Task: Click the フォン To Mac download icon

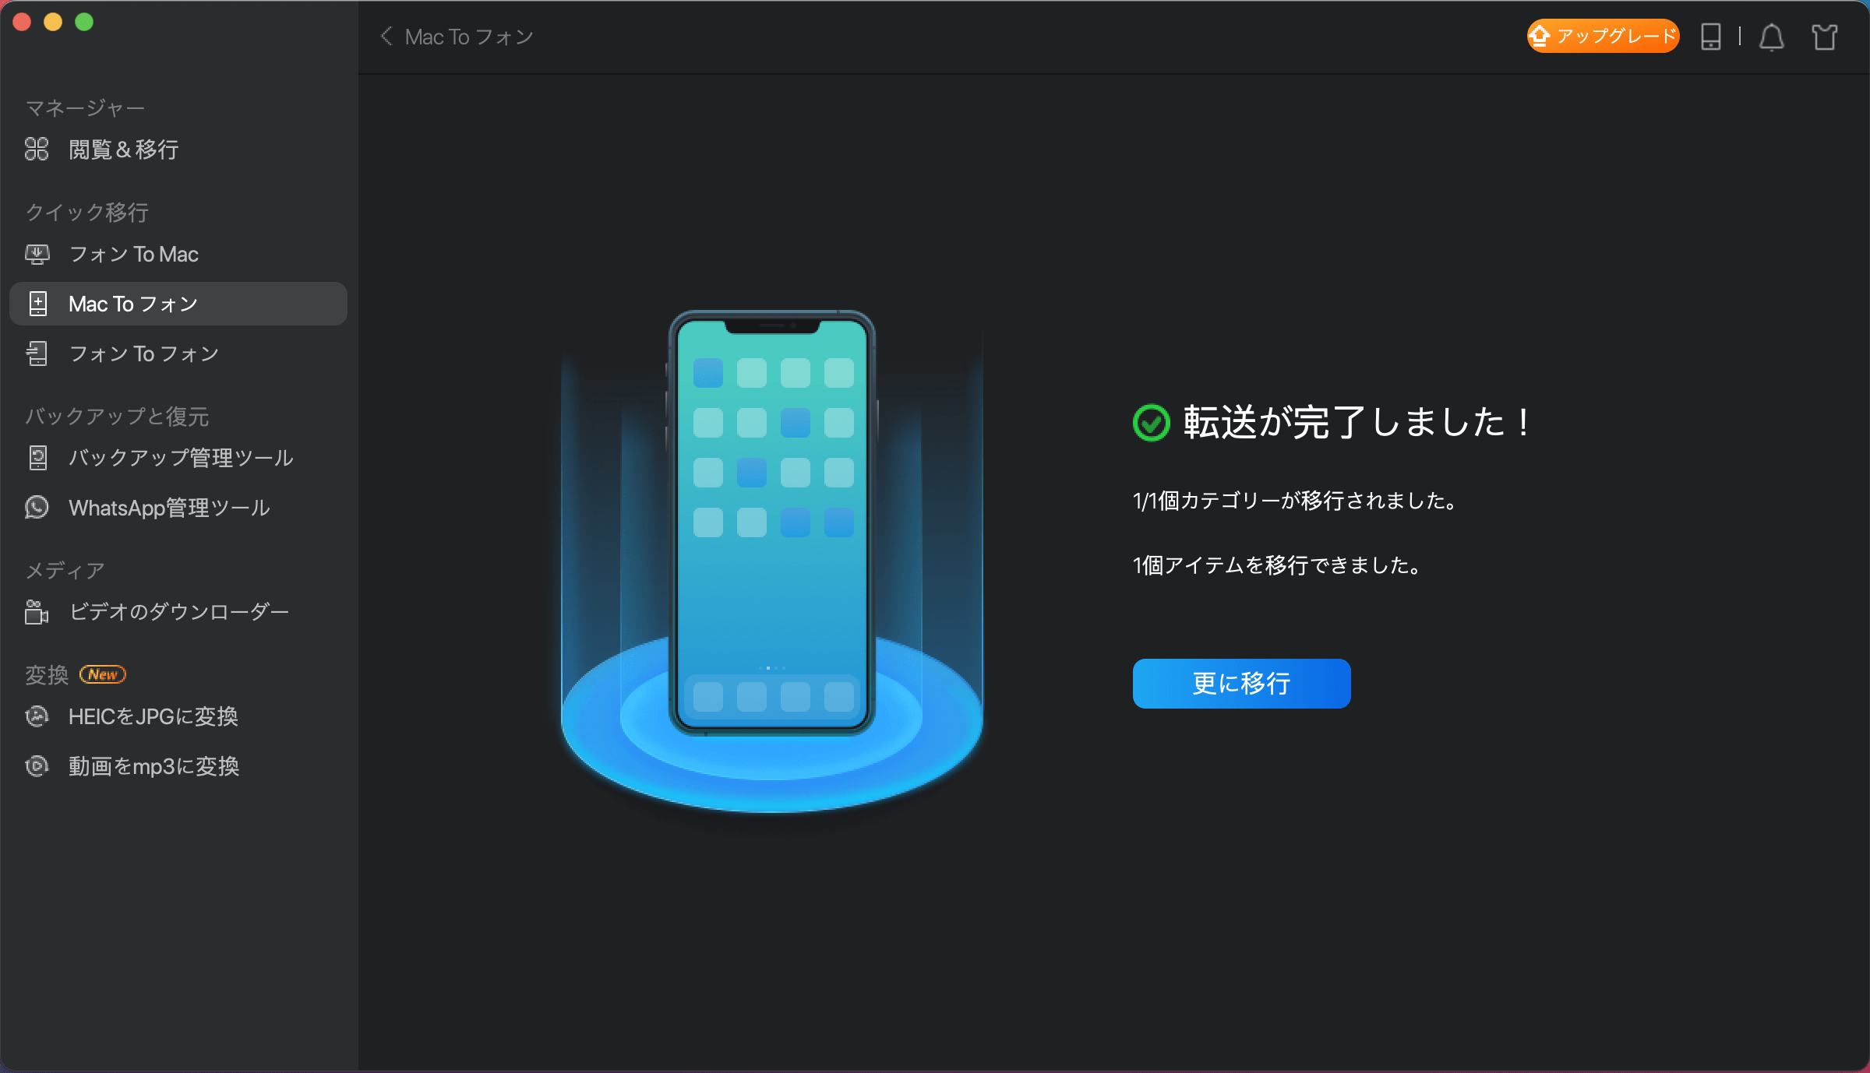Action: pos(37,254)
